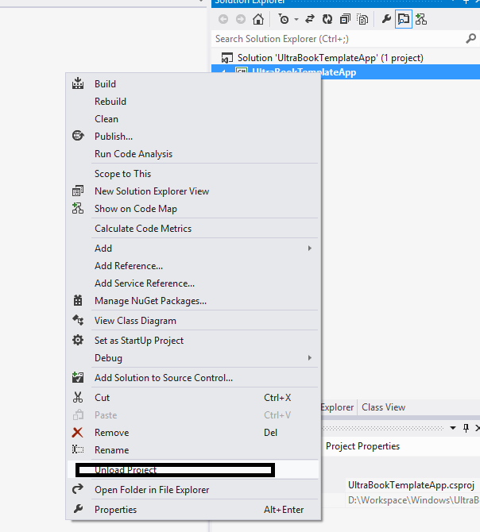
Task: Click the Project Properties header text
Action: click(x=362, y=446)
